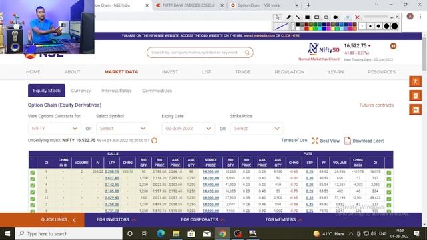Click the Windows Start button

click(x=7, y=233)
